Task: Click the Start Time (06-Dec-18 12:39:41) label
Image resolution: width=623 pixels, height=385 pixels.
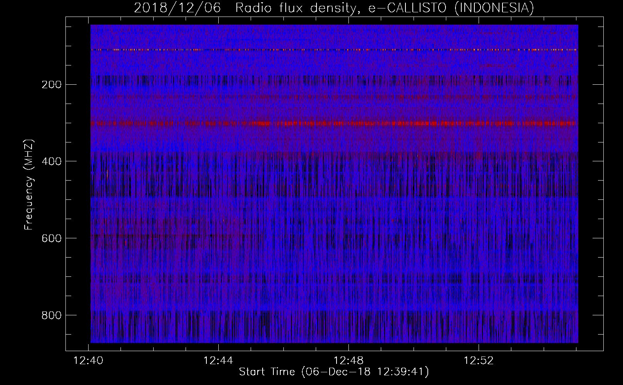Action: 334,372
